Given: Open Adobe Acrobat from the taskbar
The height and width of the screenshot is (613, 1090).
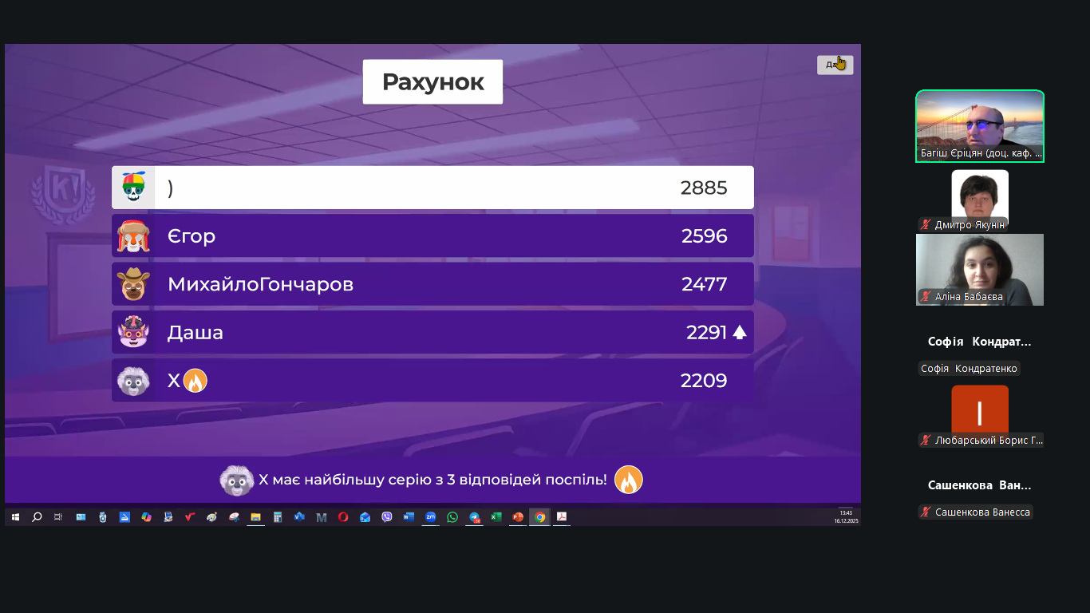Looking at the screenshot, I should (x=562, y=517).
